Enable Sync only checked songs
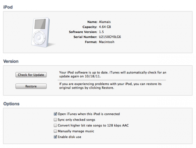196x148 pixels. 55,120
